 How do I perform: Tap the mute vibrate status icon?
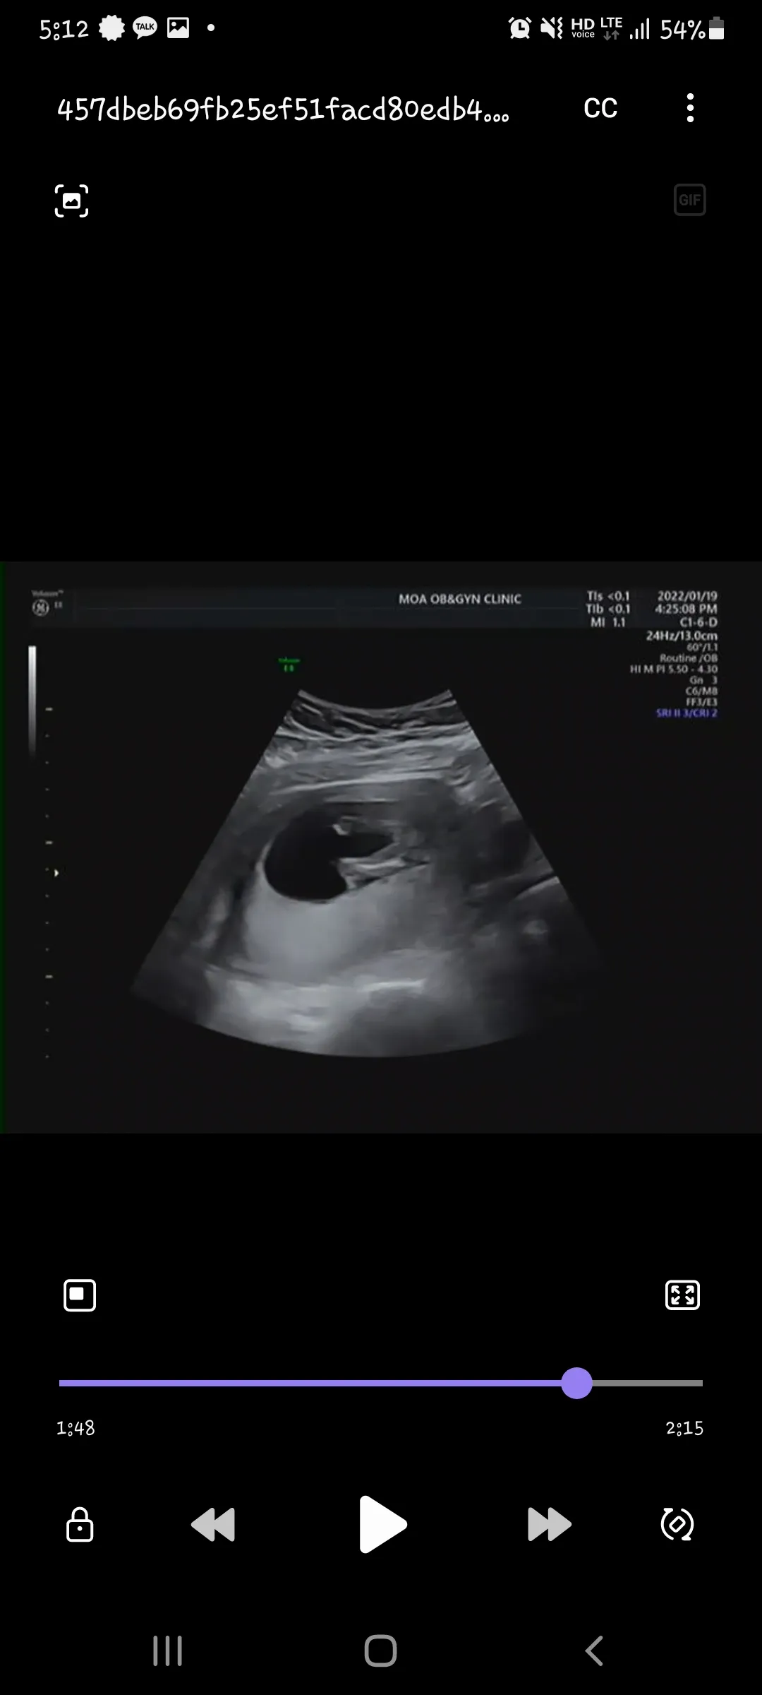coord(551,28)
